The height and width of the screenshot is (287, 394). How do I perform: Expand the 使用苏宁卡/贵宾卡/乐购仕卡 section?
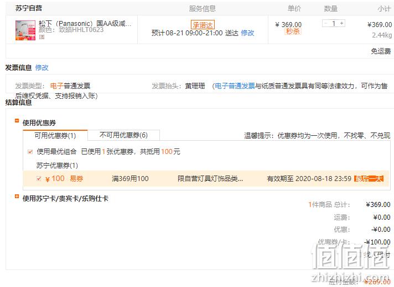[x=17, y=196]
